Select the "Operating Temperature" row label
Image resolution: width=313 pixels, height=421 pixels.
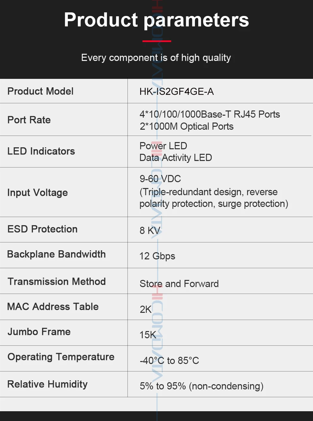61,357
